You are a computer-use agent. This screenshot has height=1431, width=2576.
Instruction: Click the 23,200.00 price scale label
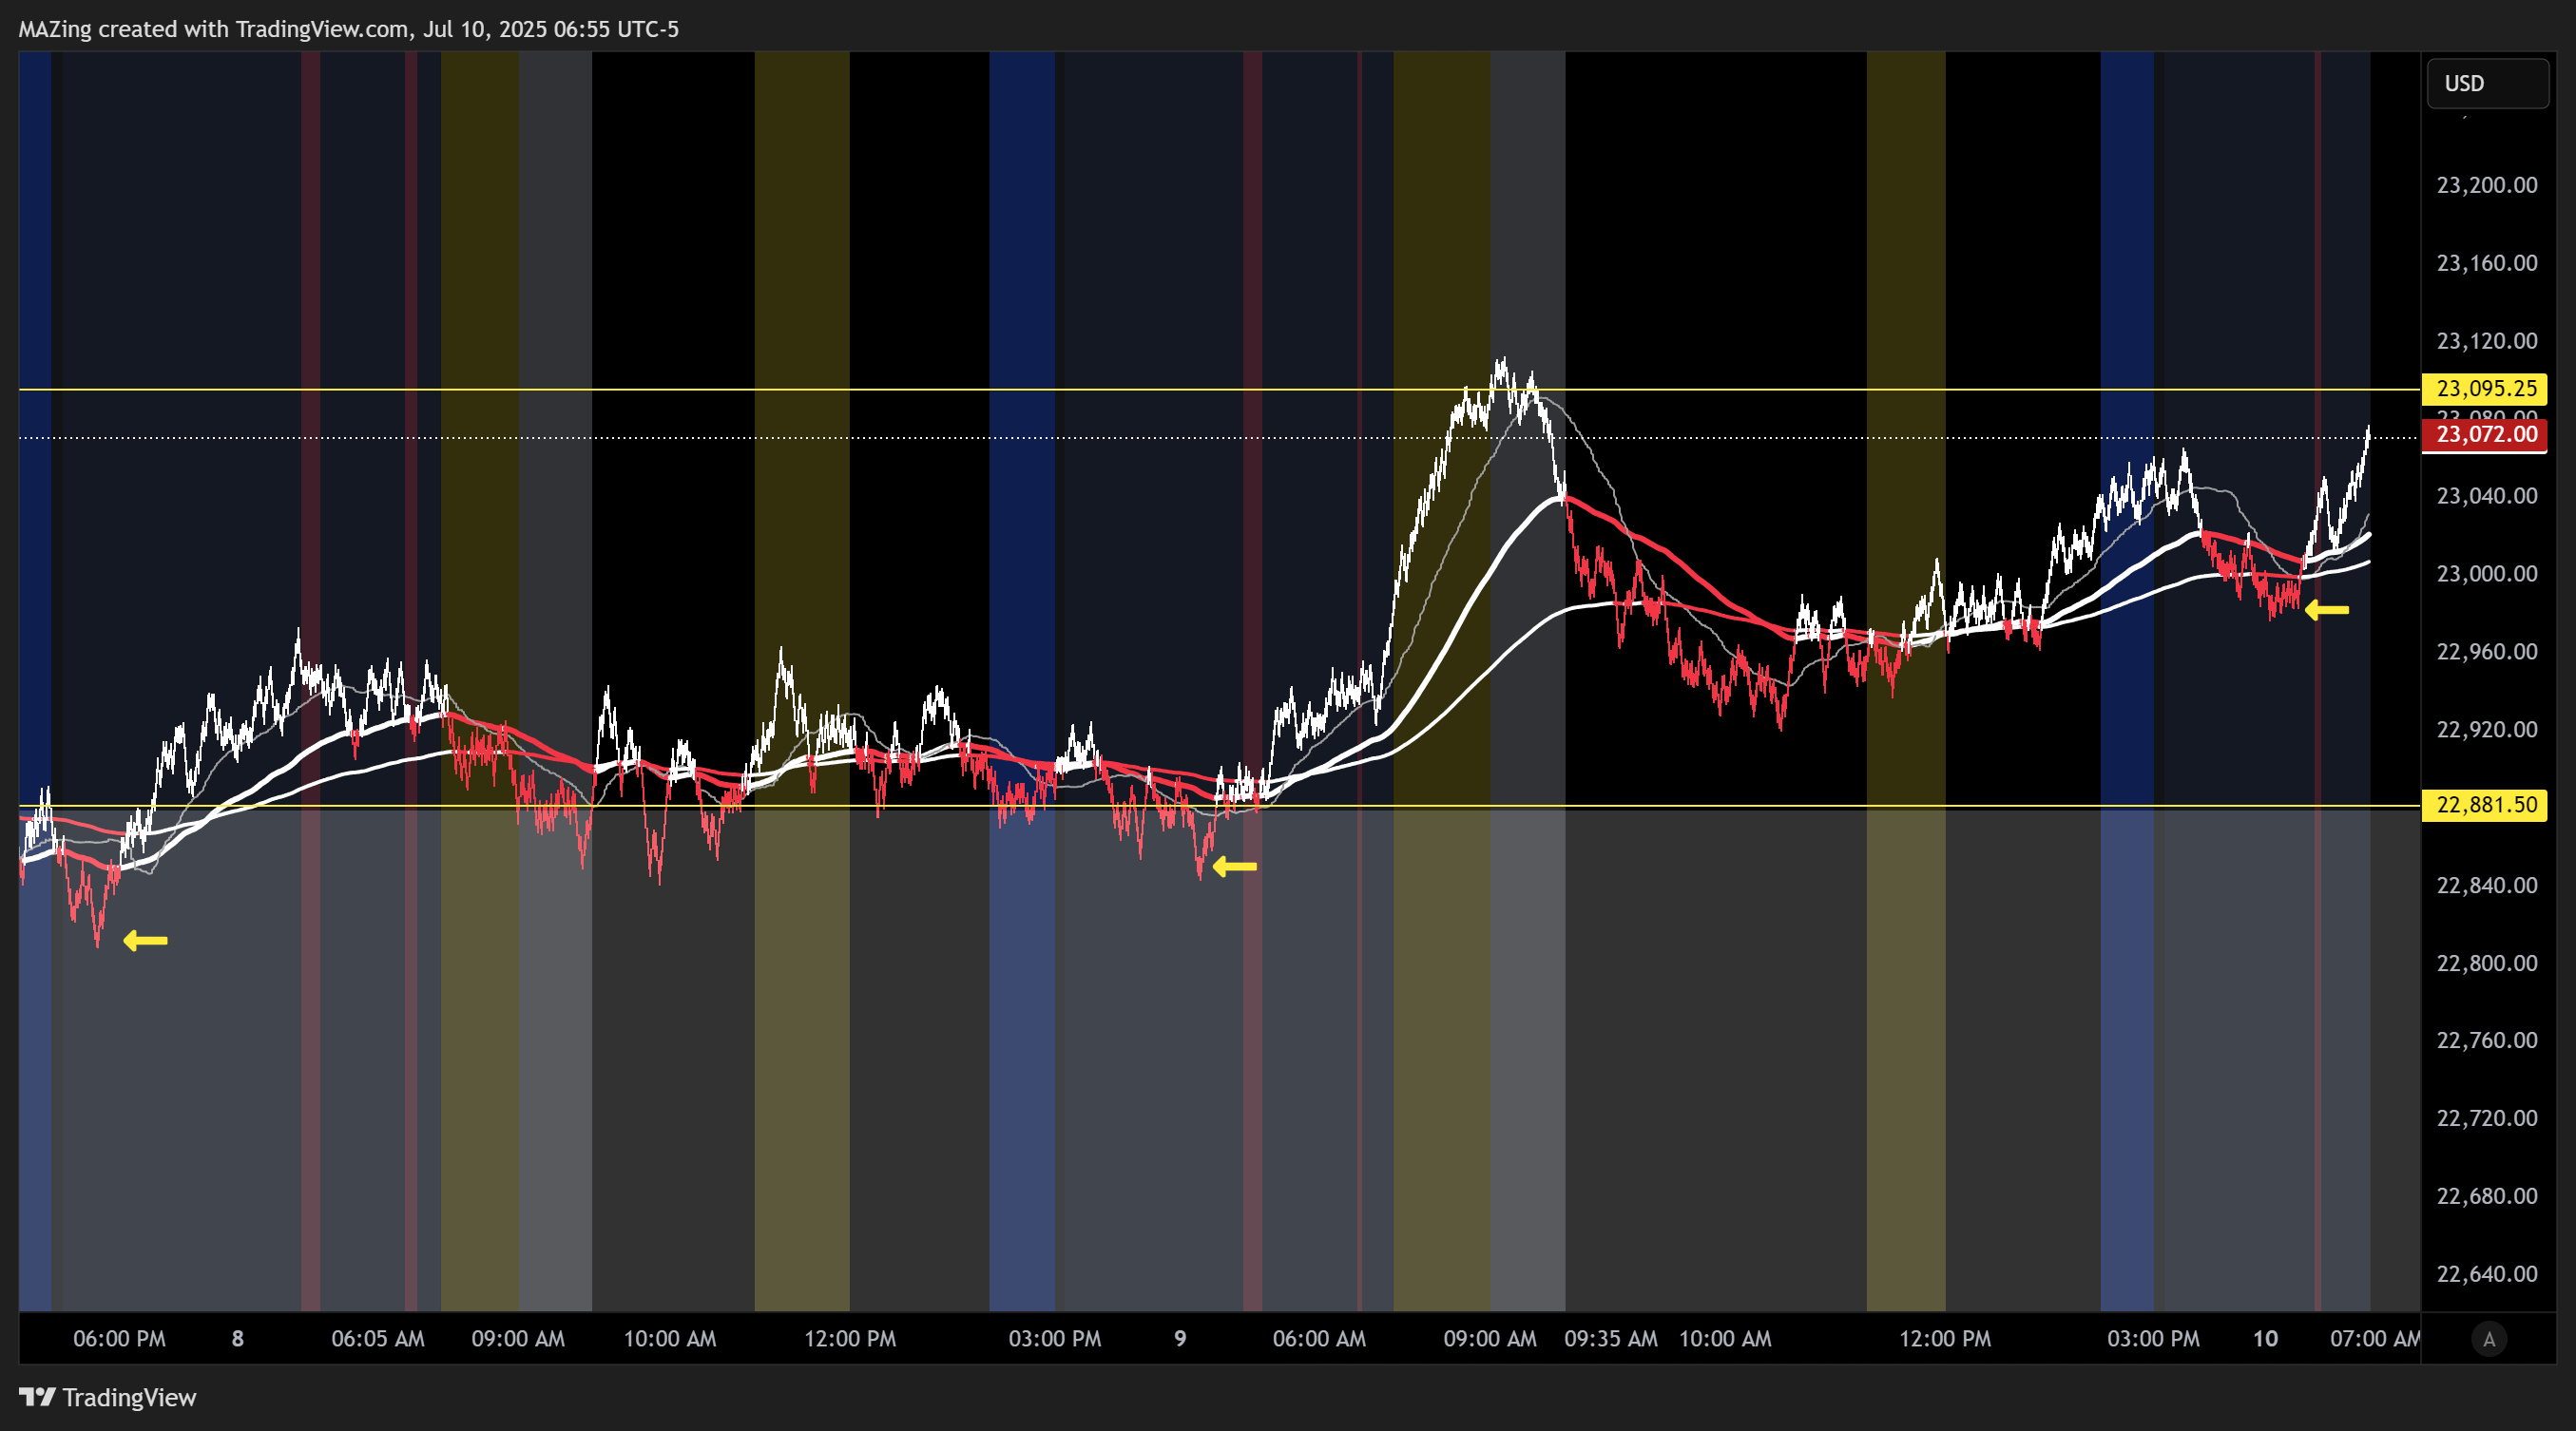point(2487,185)
